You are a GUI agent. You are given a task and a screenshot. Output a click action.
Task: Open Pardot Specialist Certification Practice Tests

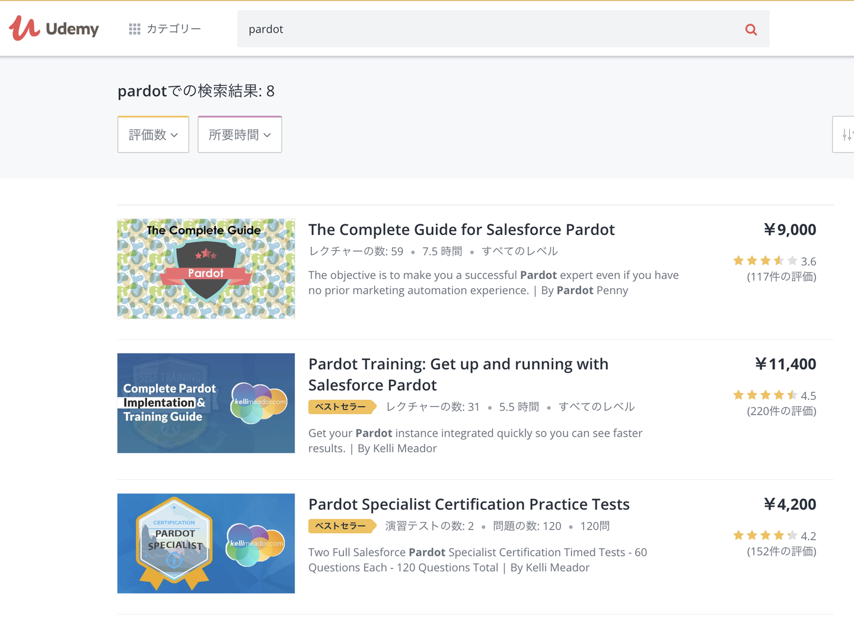469,504
